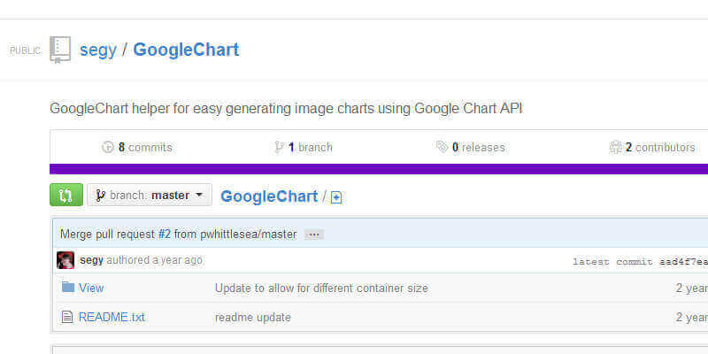The width and height of the screenshot is (708, 354).
Task: Click the purple language bar
Action: (x=379, y=168)
